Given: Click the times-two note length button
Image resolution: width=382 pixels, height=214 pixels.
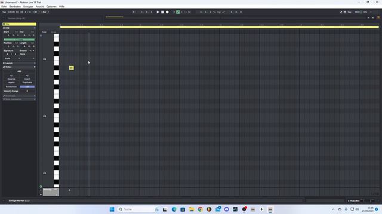Looking at the screenshot, I should pyautogui.click(x=27, y=75).
